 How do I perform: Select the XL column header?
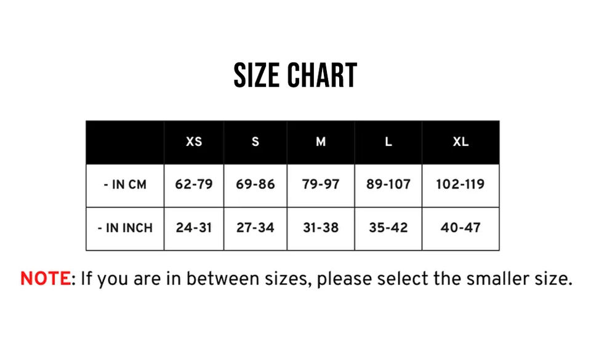click(x=460, y=142)
